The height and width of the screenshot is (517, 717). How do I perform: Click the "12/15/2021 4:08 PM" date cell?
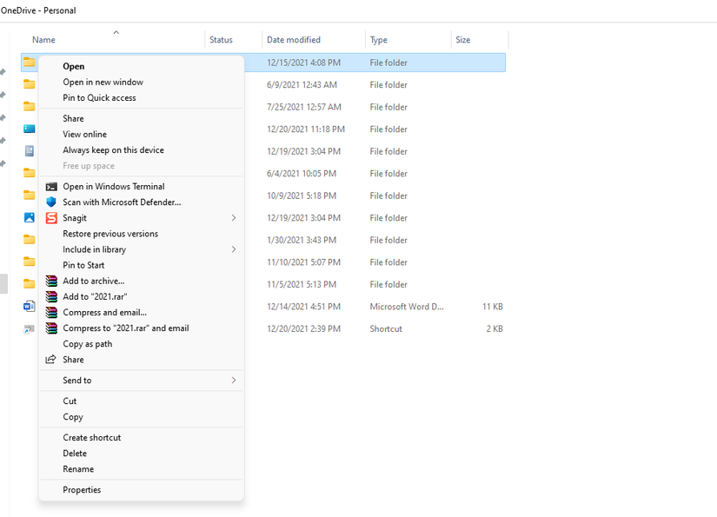click(303, 63)
